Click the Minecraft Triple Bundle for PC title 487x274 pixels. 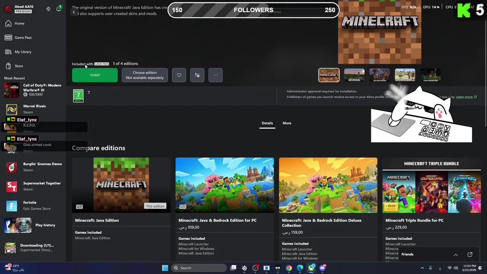coord(414,220)
